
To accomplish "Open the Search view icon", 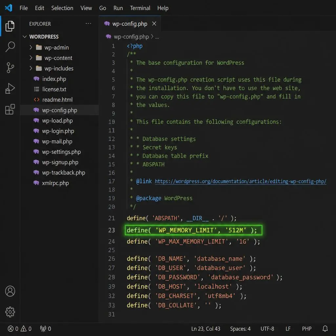I will pyautogui.click(x=10, y=47).
